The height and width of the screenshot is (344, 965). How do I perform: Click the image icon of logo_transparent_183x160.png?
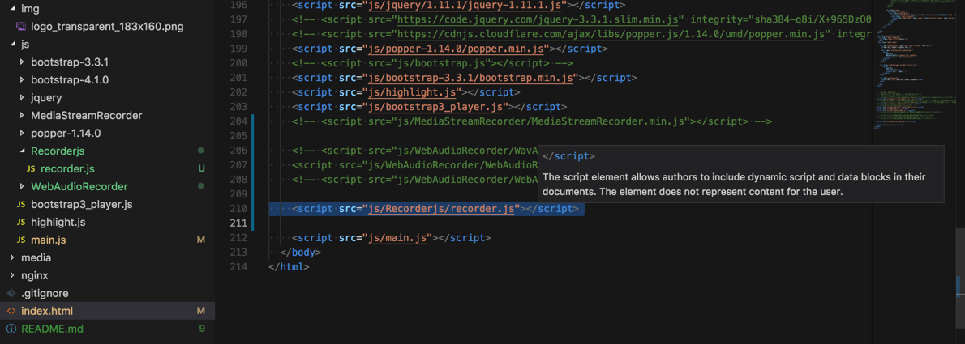click(21, 26)
